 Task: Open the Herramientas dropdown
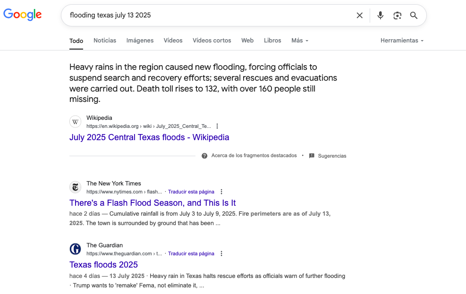(402, 41)
